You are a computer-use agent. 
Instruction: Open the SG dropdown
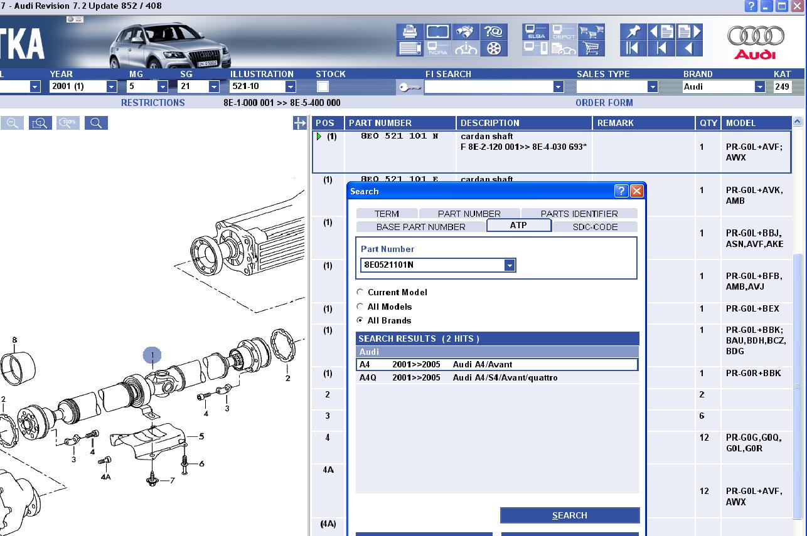click(x=214, y=87)
